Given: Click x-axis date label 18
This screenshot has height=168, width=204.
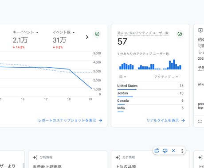Looking at the screenshot, I should [69, 99].
